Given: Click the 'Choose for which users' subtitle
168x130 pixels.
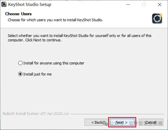Looking at the screenshot, I should click(55, 20).
